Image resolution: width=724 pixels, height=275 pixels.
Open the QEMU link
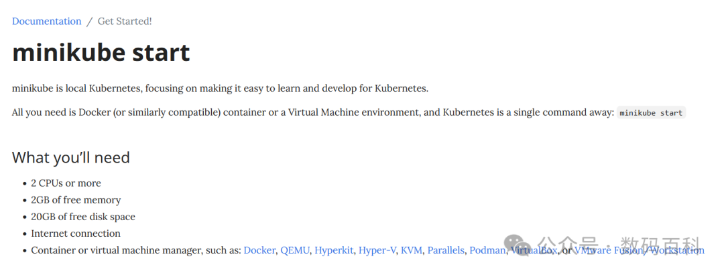pyautogui.click(x=296, y=251)
